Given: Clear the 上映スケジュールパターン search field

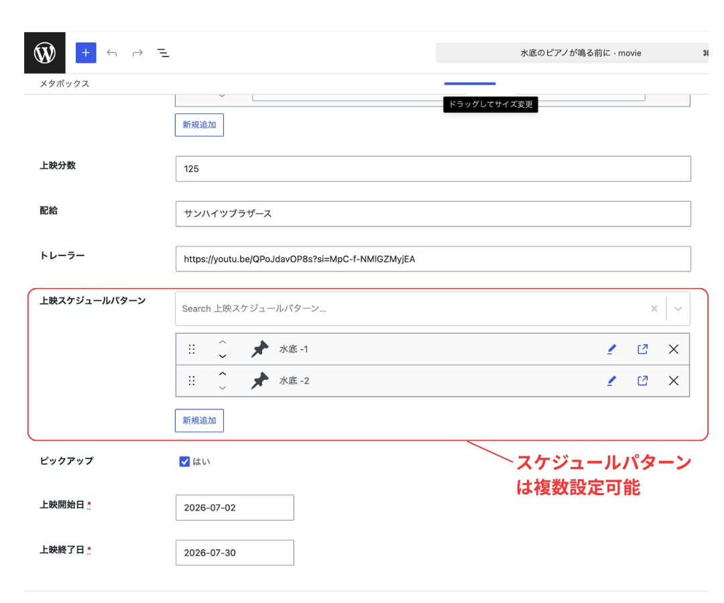Looking at the screenshot, I should [x=654, y=309].
